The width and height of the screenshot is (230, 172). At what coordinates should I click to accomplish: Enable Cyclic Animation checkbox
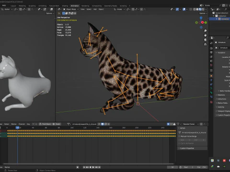179,143
